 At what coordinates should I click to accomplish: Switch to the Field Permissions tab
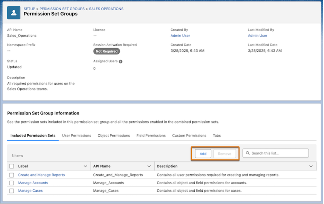(x=151, y=136)
